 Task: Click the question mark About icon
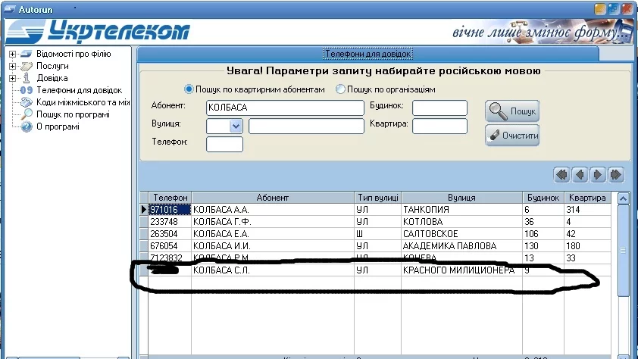point(27,126)
